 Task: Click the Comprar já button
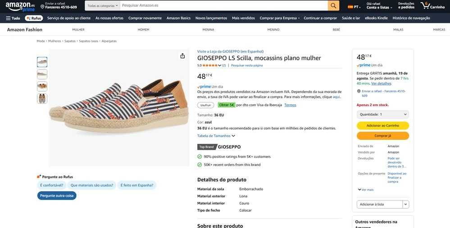pyautogui.click(x=383, y=135)
